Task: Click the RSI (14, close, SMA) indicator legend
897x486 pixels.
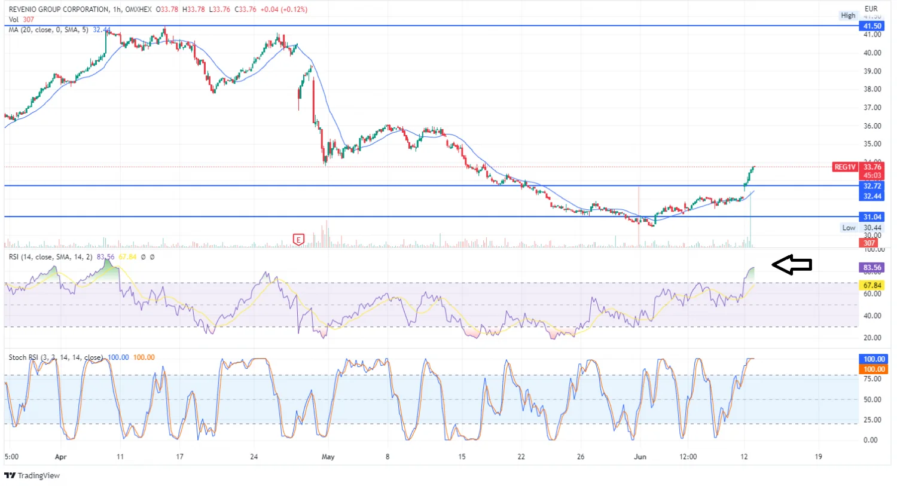Action: coord(50,257)
